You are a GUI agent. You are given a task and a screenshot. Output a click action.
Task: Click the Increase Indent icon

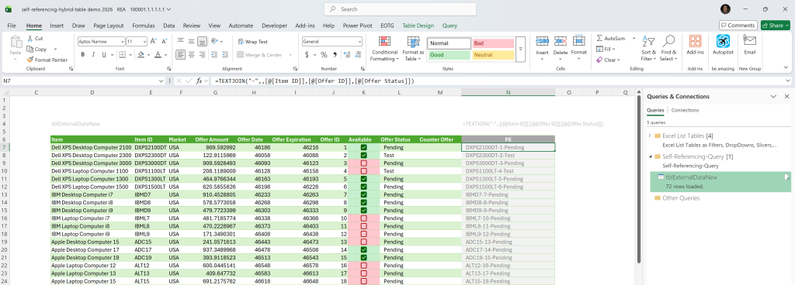226,54
